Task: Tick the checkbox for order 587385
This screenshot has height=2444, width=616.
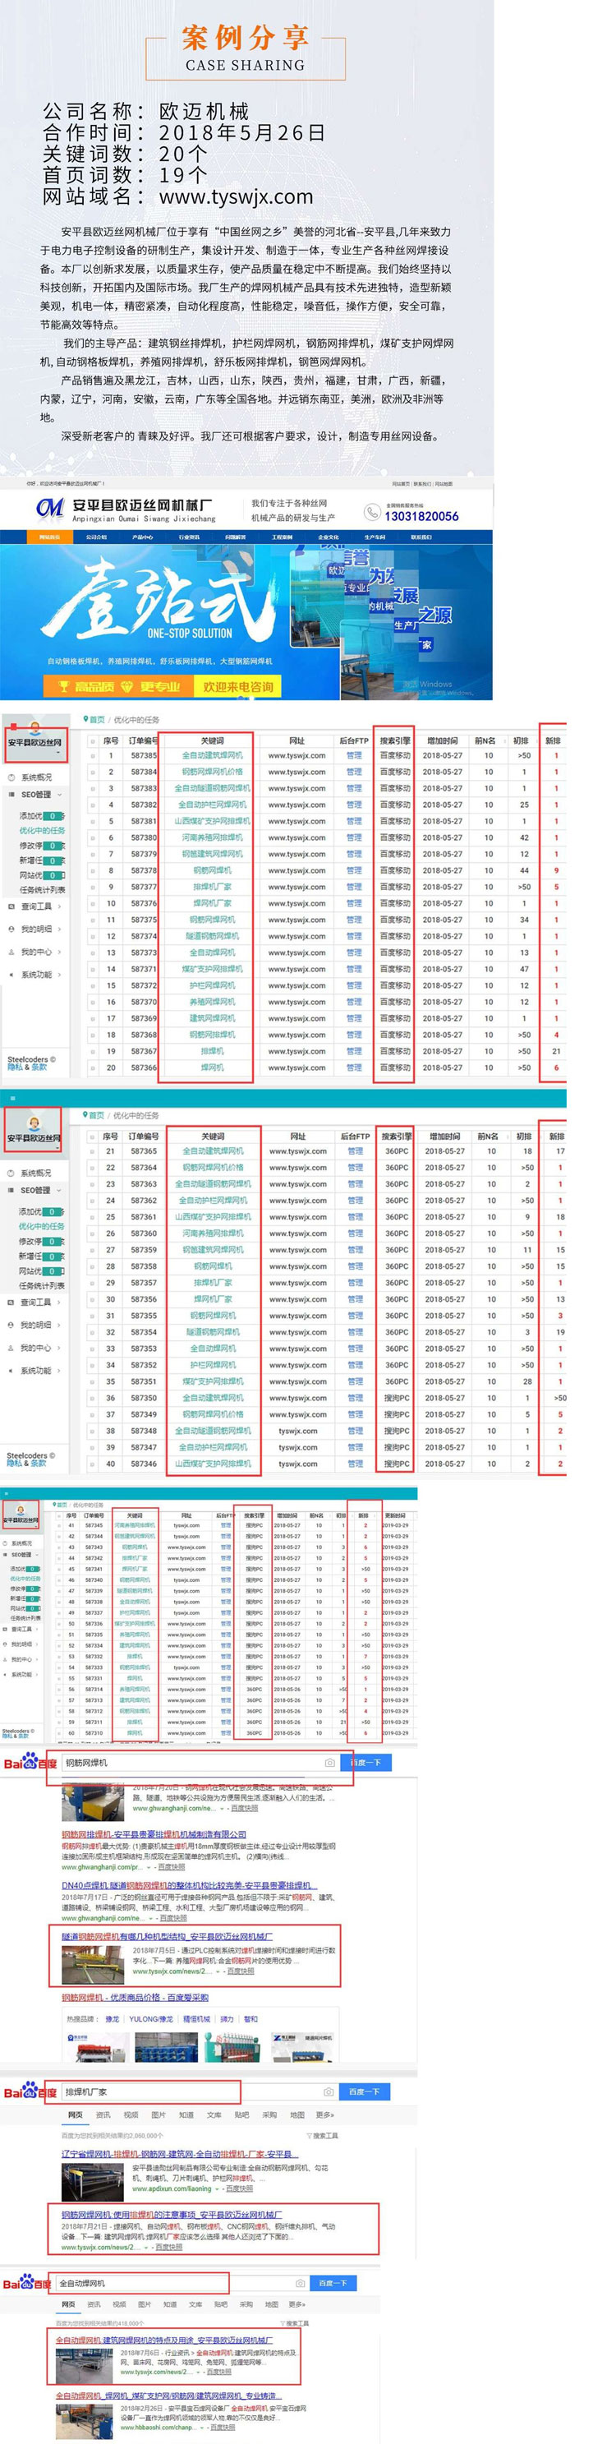Action: (92, 756)
